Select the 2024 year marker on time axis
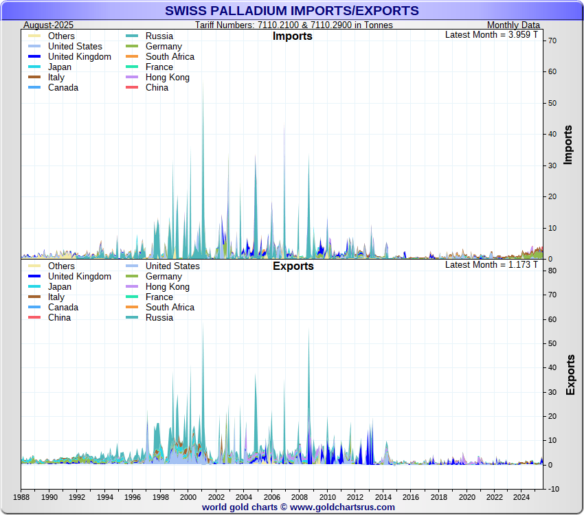This screenshot has width=584, height=515. (x=523, y=496)
